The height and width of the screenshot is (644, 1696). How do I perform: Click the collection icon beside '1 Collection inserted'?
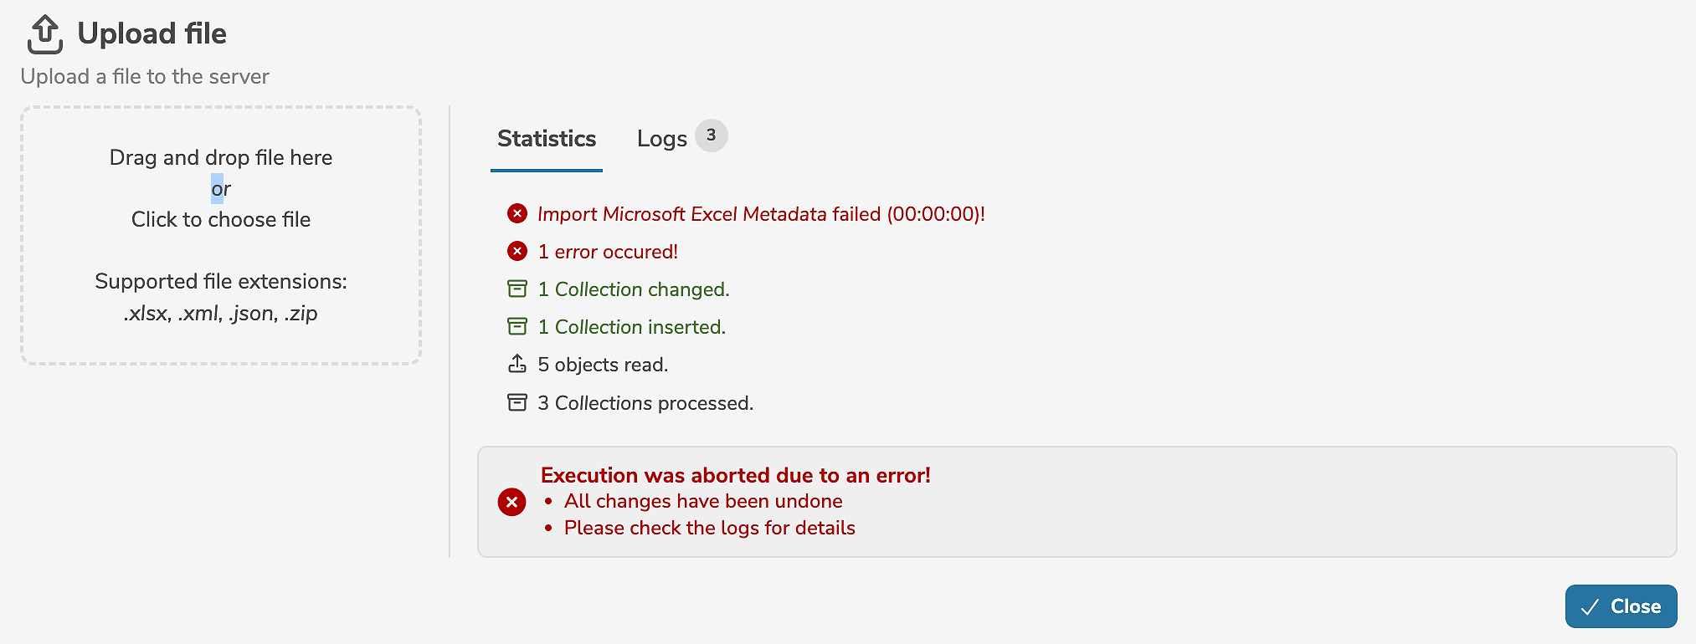click(517, 327)
